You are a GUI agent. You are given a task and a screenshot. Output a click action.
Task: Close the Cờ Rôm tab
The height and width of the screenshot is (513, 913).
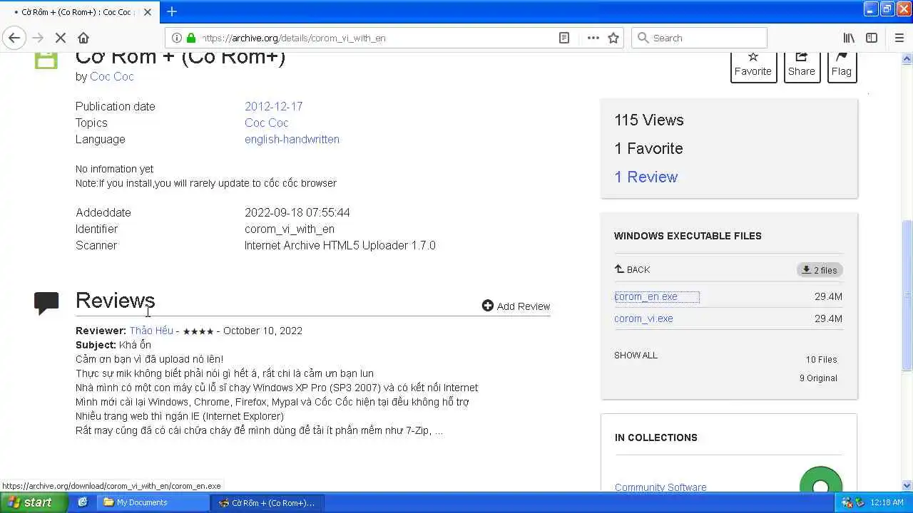pyautogui.click(x=148, y=12)
